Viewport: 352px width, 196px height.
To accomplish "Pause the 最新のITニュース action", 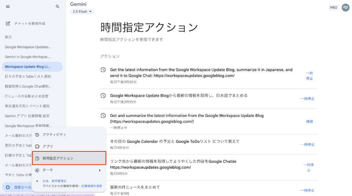I will click(x=308, y=190).
